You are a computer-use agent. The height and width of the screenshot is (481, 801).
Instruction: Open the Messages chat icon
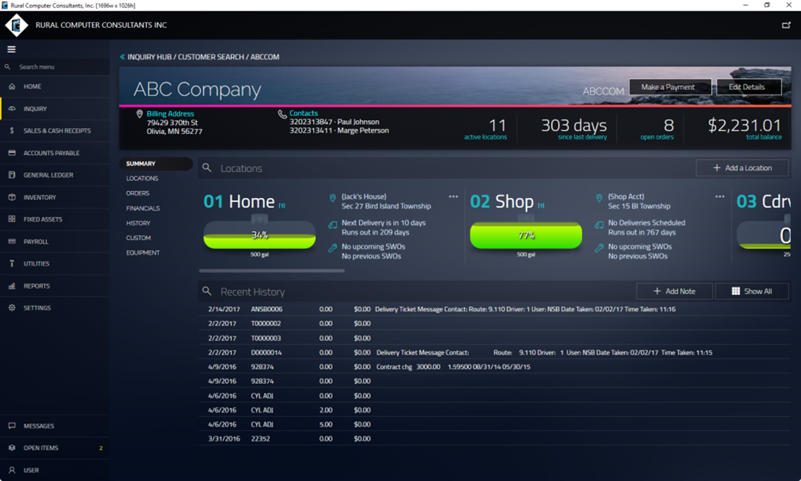[12, 426]
